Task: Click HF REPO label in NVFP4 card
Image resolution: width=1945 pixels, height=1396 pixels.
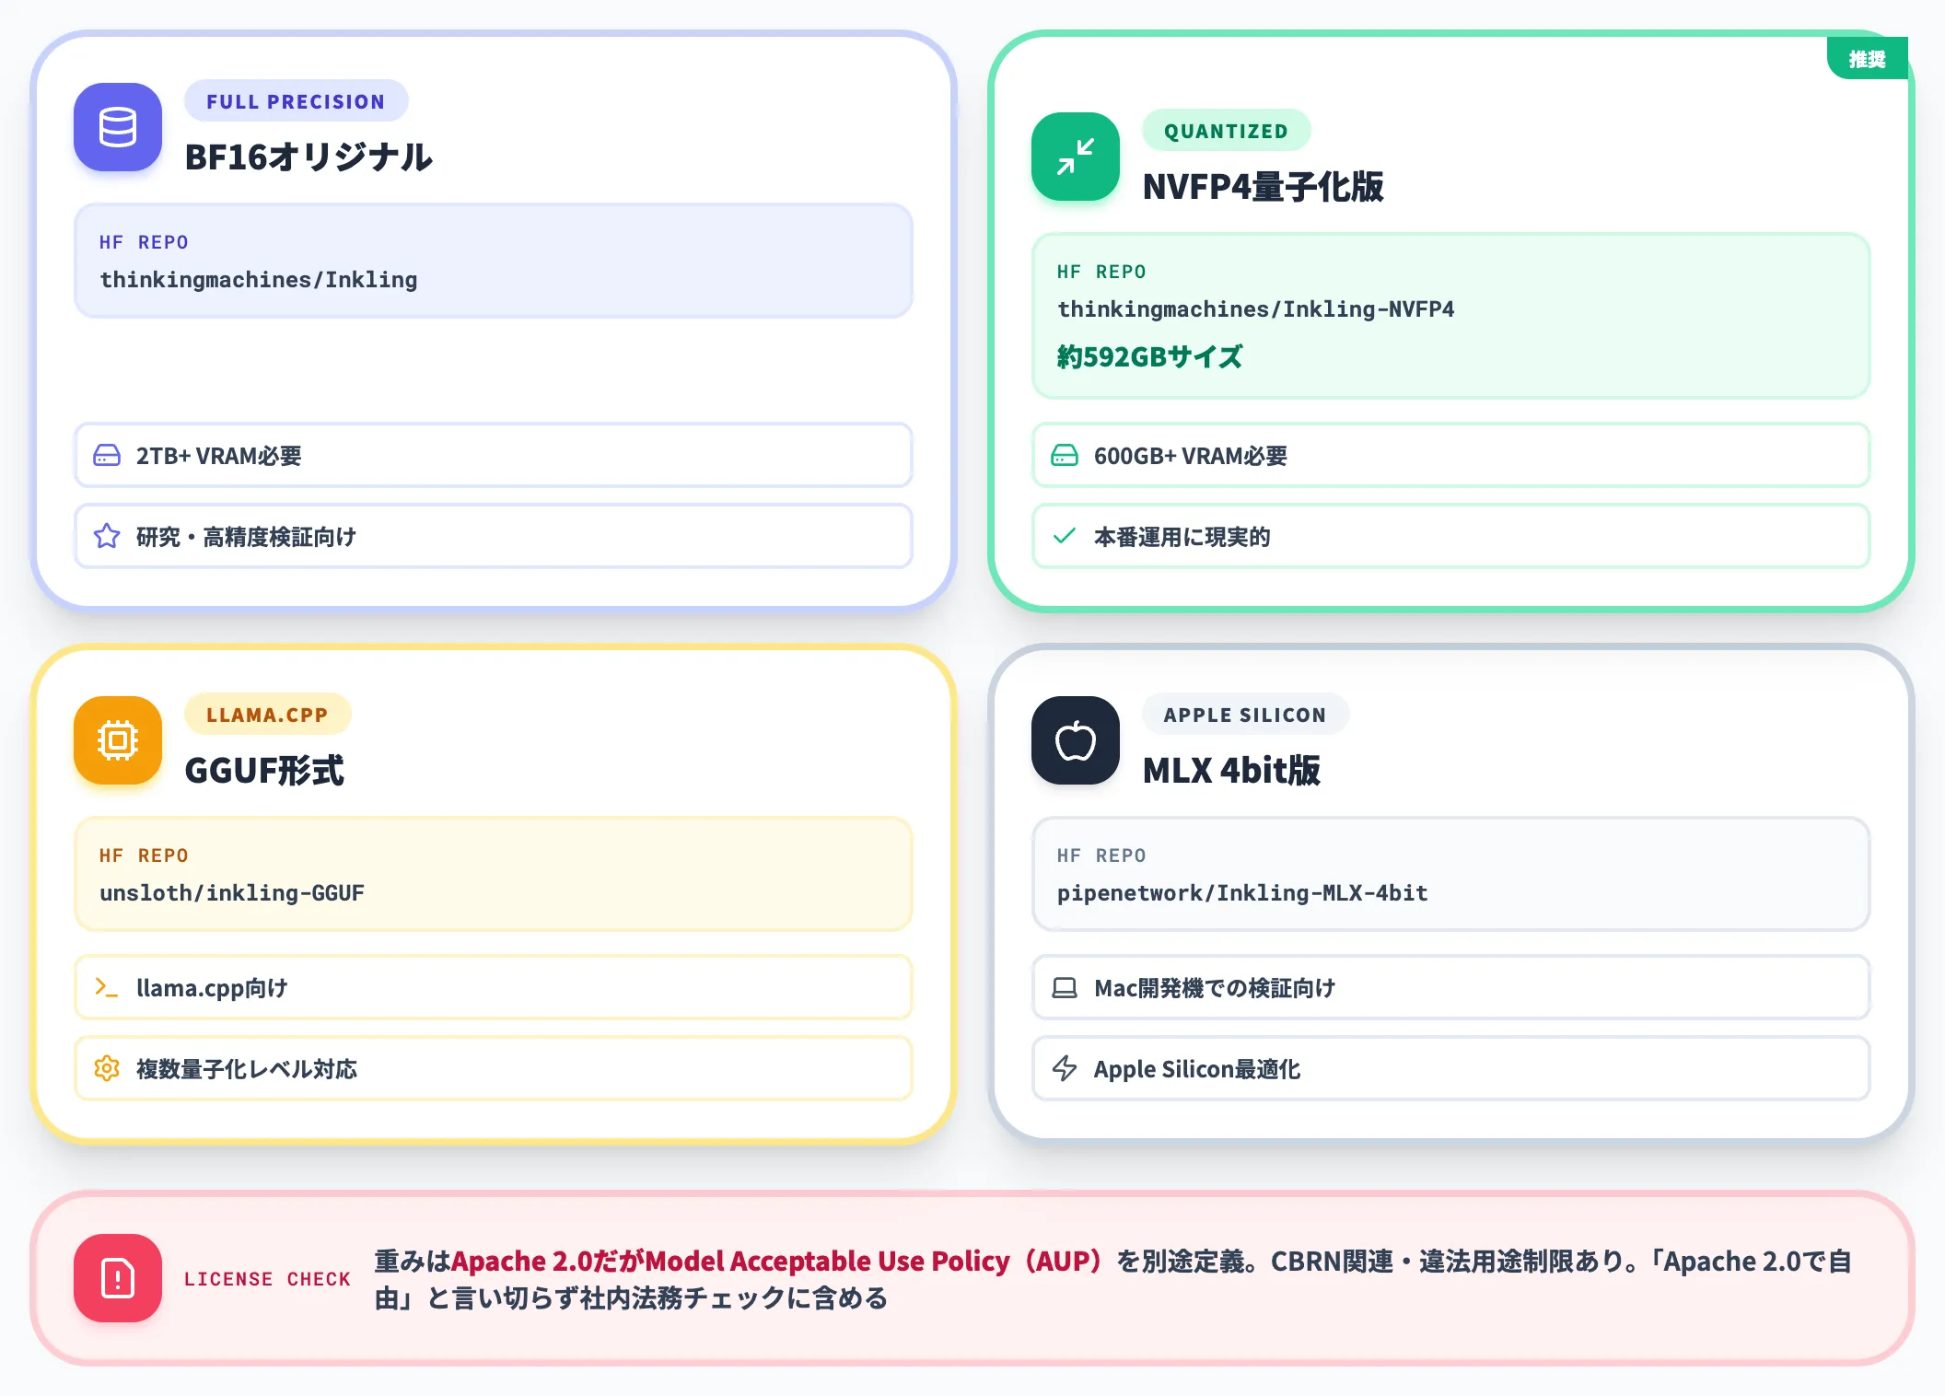Action: click(1101, 272)
